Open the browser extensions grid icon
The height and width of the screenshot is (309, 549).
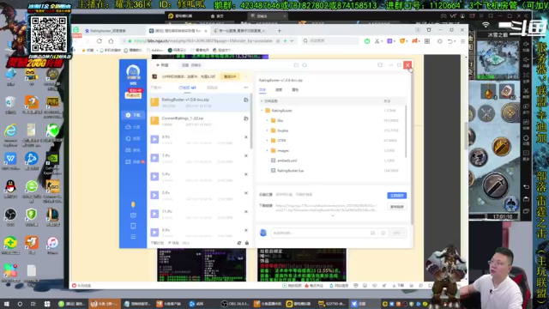pos(427,41)
